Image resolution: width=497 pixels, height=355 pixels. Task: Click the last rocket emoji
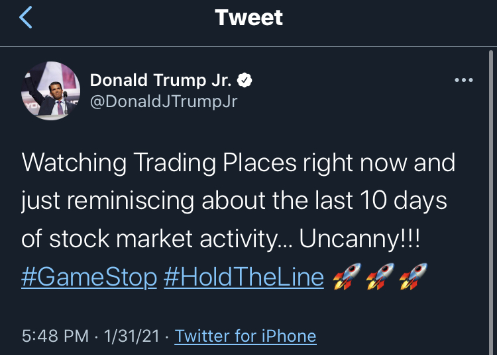[x=413, y=275]
